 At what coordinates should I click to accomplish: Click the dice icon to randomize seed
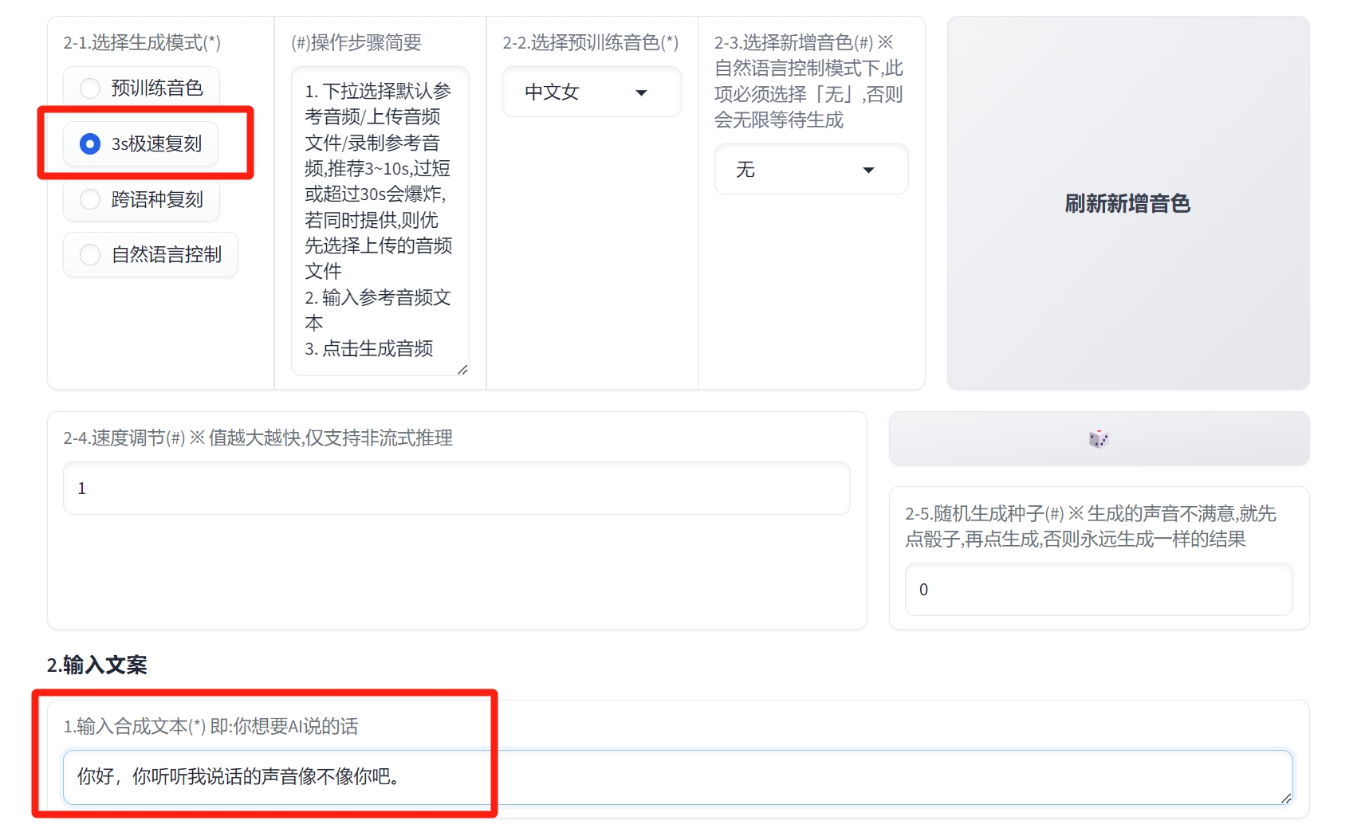pyautogui.click(x=1098, y=438)
